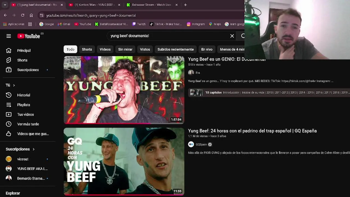
Task: Select the Vistos filter chip
Action: point(145,49)
